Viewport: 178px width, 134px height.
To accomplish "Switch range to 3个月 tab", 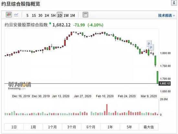I will coord(72,127).
